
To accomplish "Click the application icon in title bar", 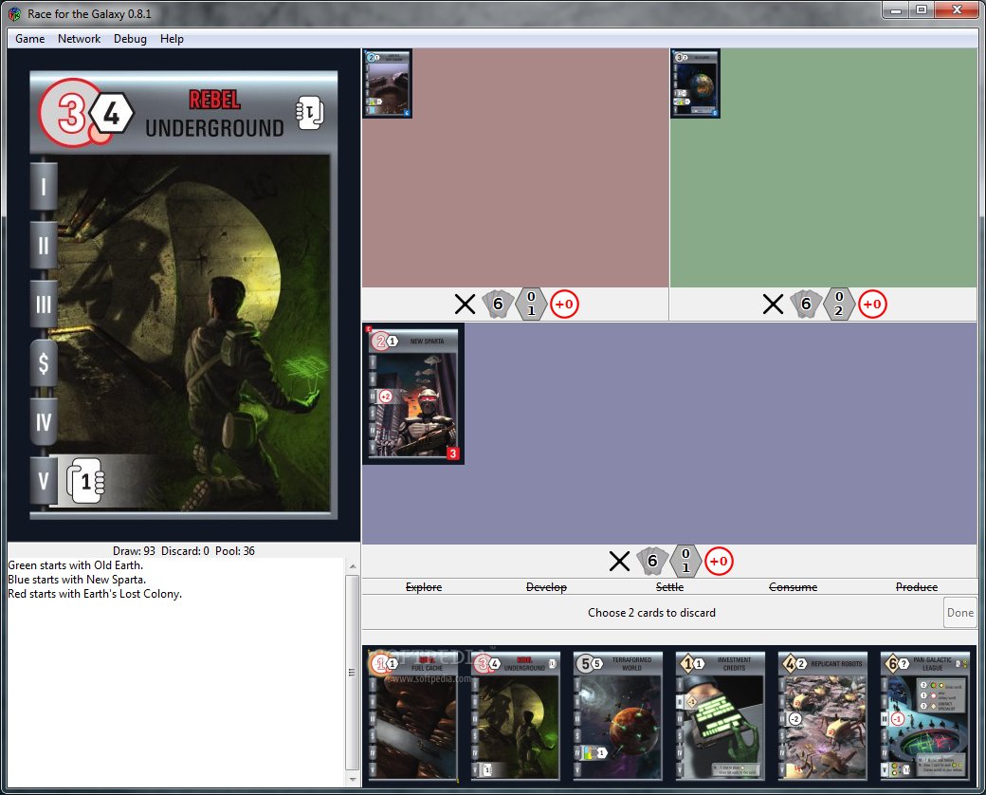I will click(x=15, y=14).
